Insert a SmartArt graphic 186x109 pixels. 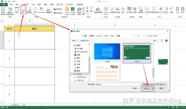pyautogui.click(x=42, y=10)
